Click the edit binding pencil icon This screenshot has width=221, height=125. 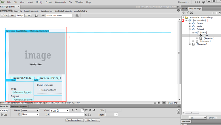pyautogui.click(x=187, y=13)
